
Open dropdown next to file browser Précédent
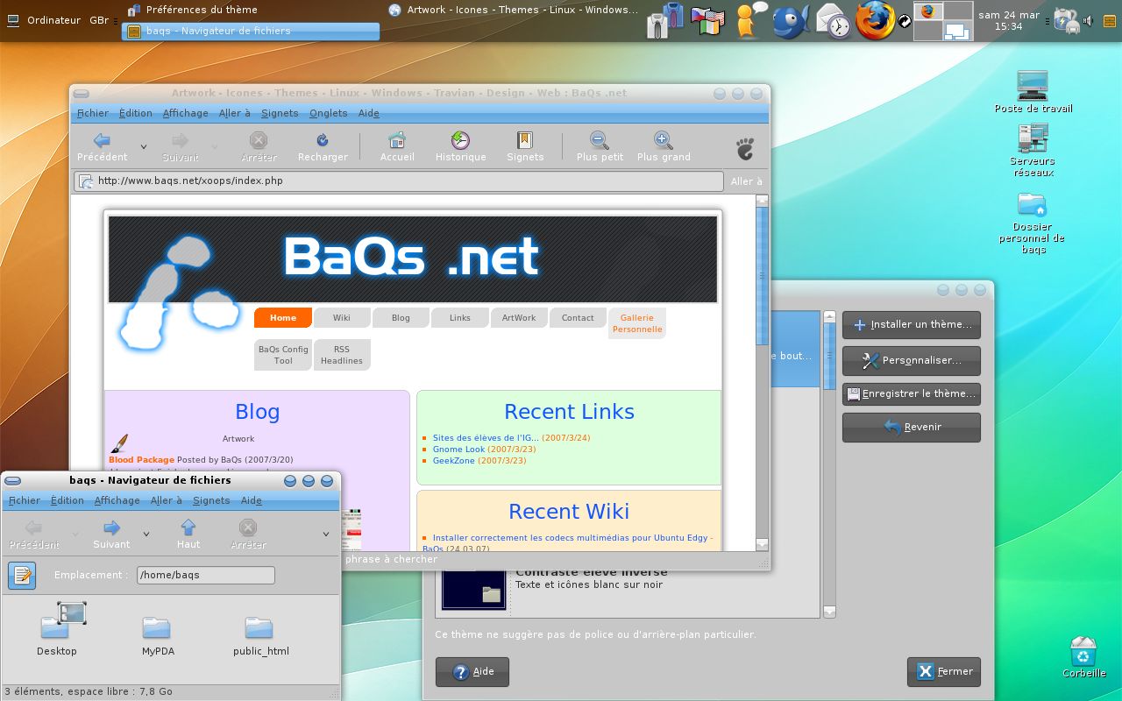pyautogui.click(x=75, y=534)
